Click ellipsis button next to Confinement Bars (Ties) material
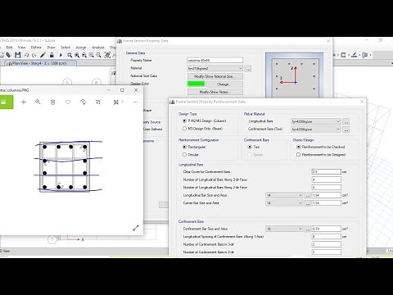This screenshot has width=393, height=295. click(346, 129)
